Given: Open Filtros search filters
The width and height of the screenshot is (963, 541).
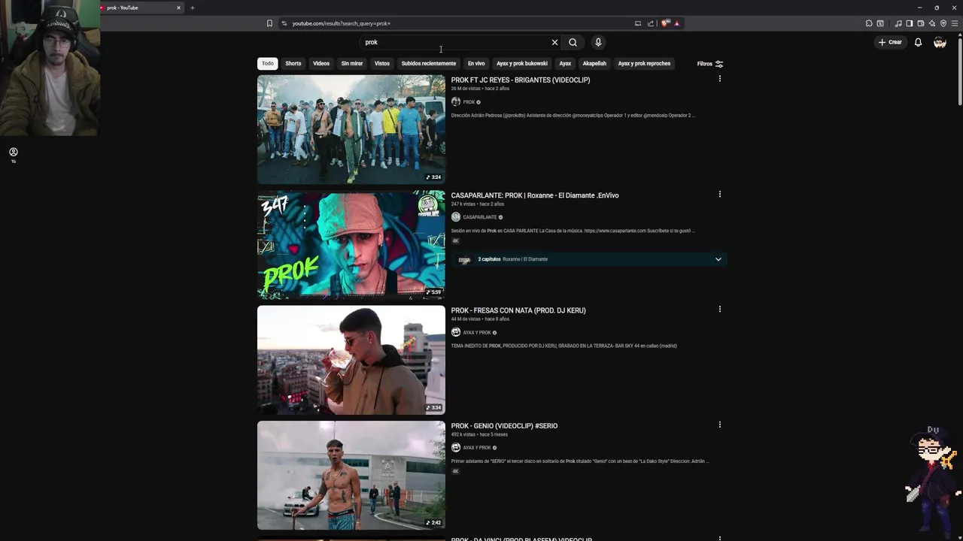Looking at the screenshot, I should (x=710, y=64).
